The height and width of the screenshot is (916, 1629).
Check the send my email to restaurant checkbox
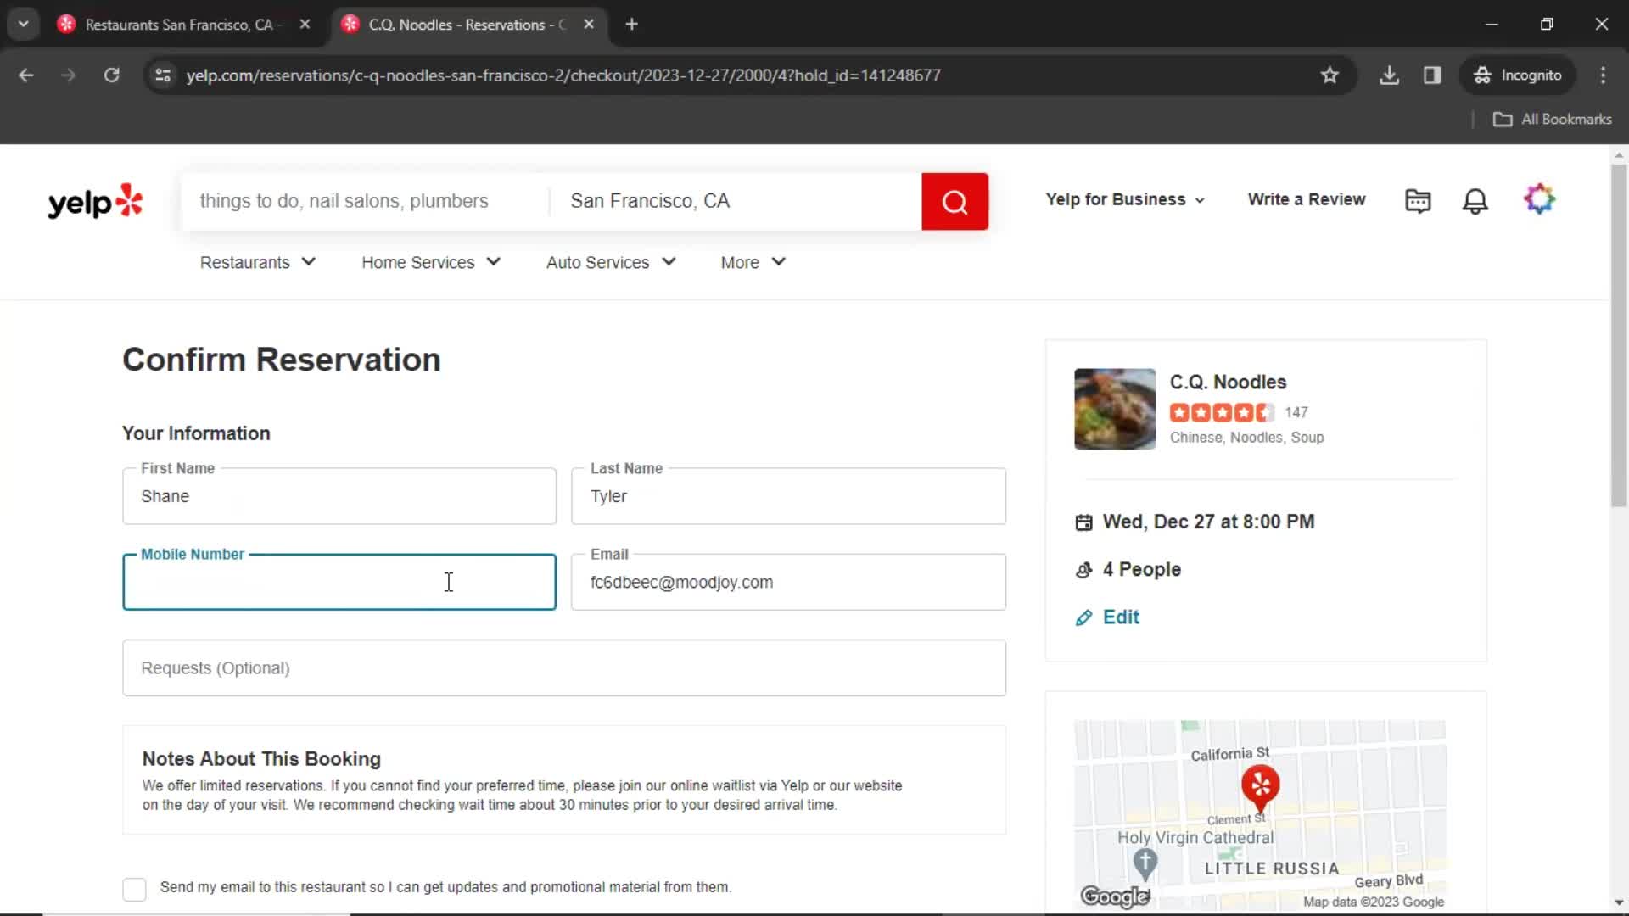134,889
